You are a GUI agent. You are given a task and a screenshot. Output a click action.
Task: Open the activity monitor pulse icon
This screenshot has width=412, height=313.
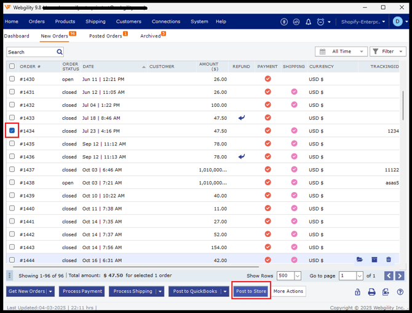coord(296,22)
